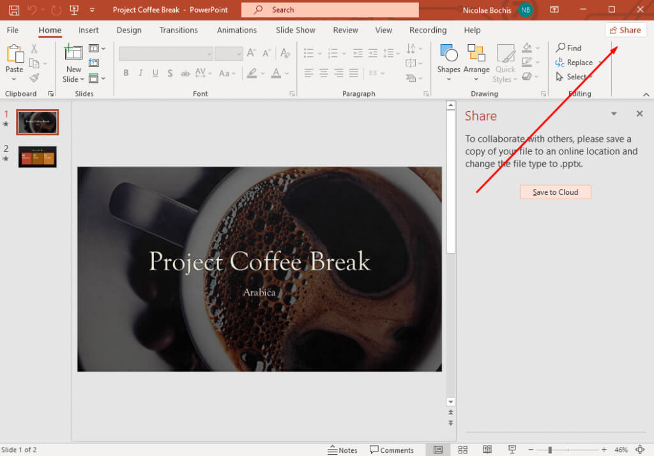Expand the Paste dropdown arrow
The image size is (654, 456).
[14, 79]
